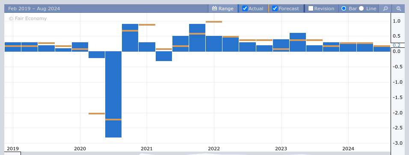This screenshot has width=409, height=155.
Task: Zoom out of the chart
Action: pos(399,9)
